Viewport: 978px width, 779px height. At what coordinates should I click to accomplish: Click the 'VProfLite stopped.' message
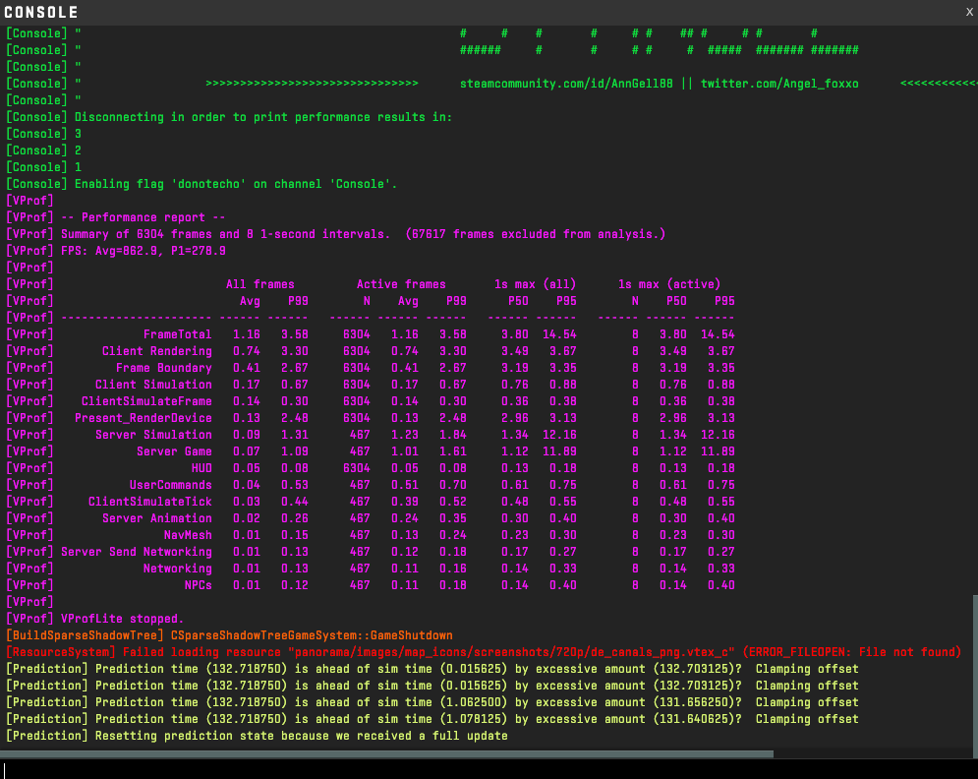click(x=122, y=619)
